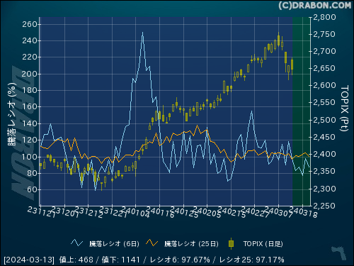The width and height of the screenshot is (354, 266).
Task: Click the 騰落レシオ (%) vertical axis title
Action: point(12,114)
